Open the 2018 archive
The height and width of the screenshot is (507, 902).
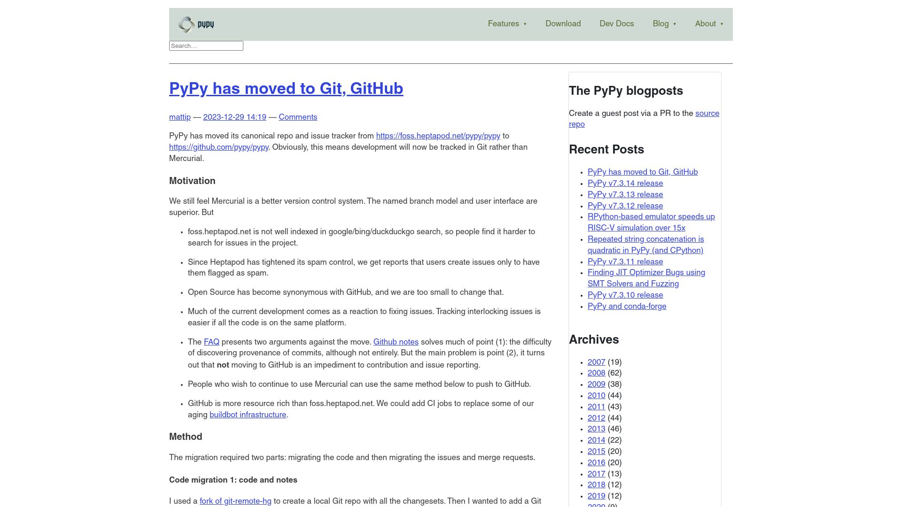[x=596, y=485]
